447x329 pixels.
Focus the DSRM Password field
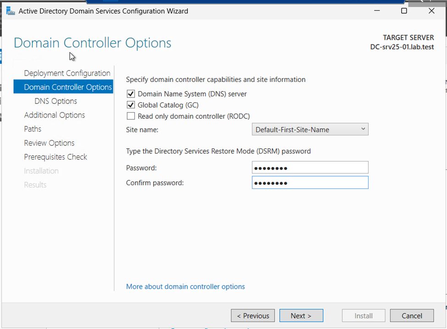click(310, 167)
